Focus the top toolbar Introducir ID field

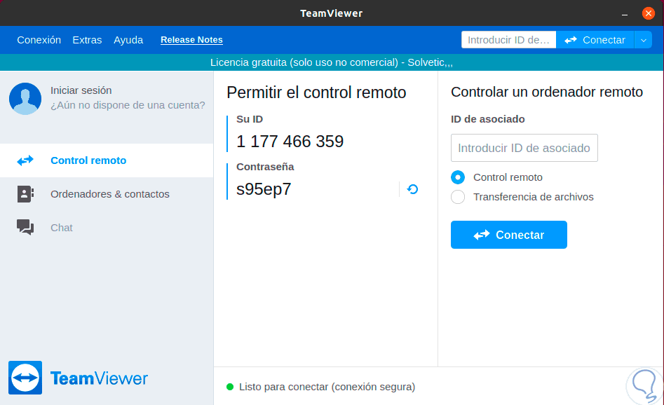click(x=508, y=40)
